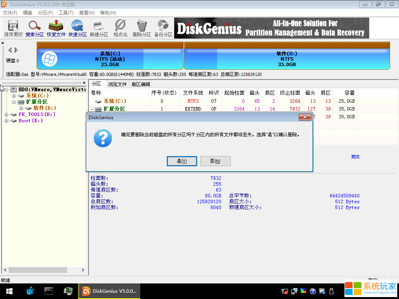This screenshot has height=299, width=399.
Task: Open the 搜索分区 search partition tool
Action: pyautogui.click(x=35, y=28)
